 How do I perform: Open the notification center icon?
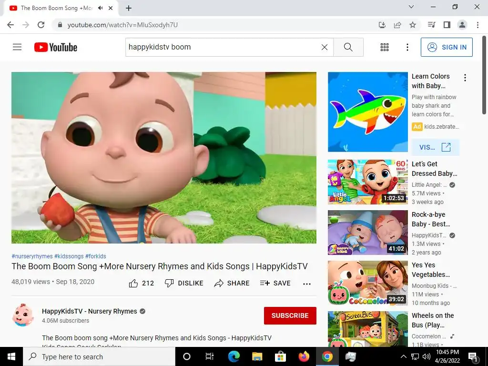[473, 357]
